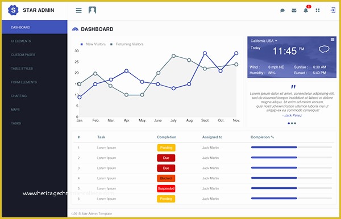Toggle the hamburger menu icon
Screen dimensions: 341x219
(79, 10)
